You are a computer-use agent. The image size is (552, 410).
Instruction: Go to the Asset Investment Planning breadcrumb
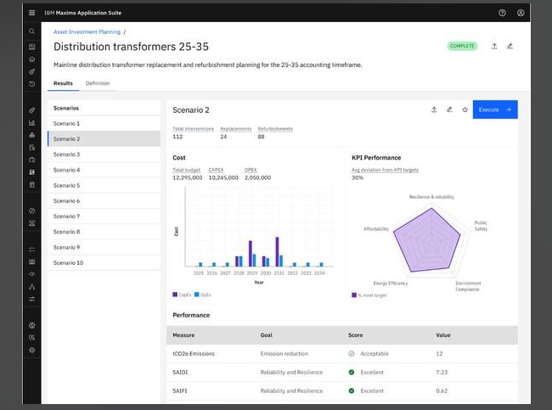[x=87, y=31]
